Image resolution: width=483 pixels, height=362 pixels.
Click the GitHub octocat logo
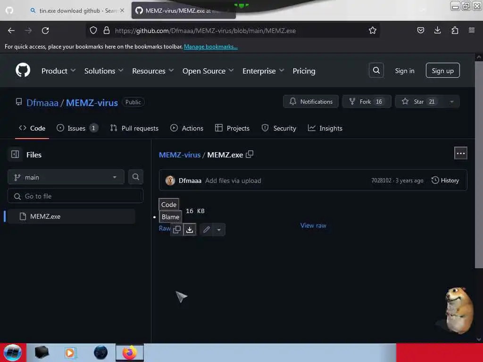tap(23, 71)
